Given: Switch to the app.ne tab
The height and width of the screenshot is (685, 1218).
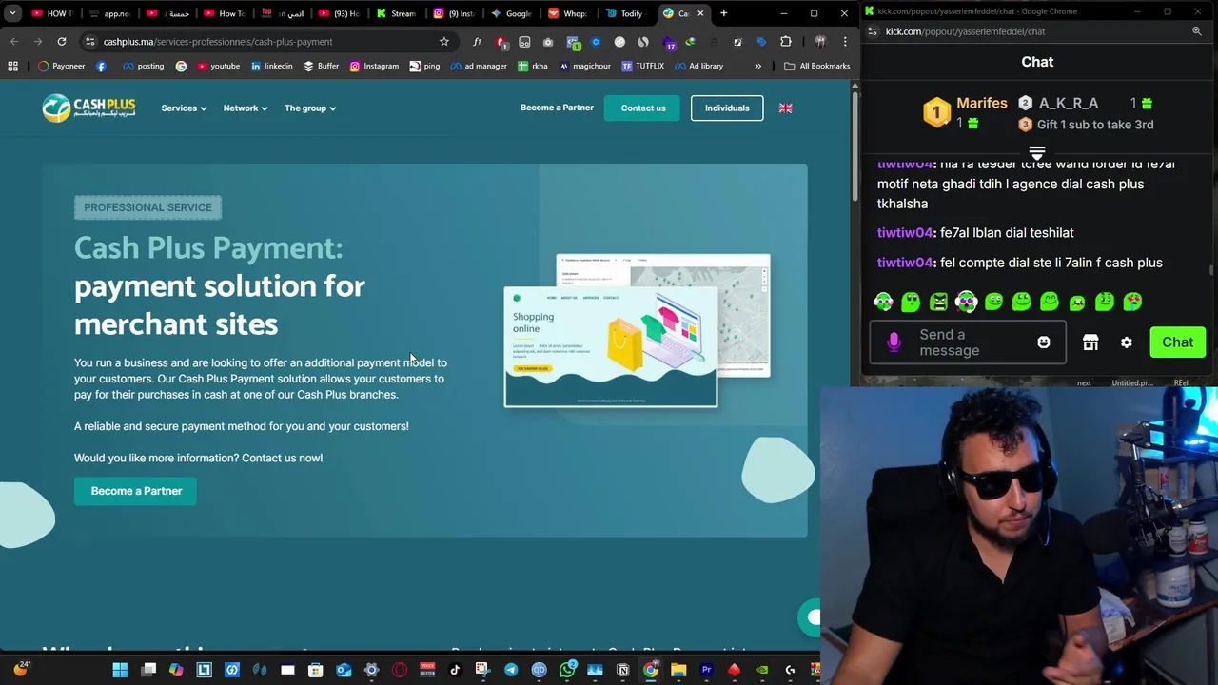Looking at the screenshot, I should [x=110, y=13].
